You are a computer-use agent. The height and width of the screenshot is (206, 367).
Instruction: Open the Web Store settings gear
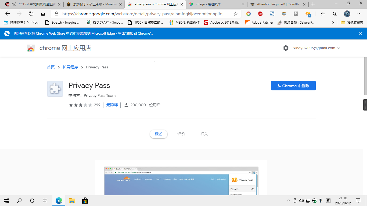coord(286,48)
